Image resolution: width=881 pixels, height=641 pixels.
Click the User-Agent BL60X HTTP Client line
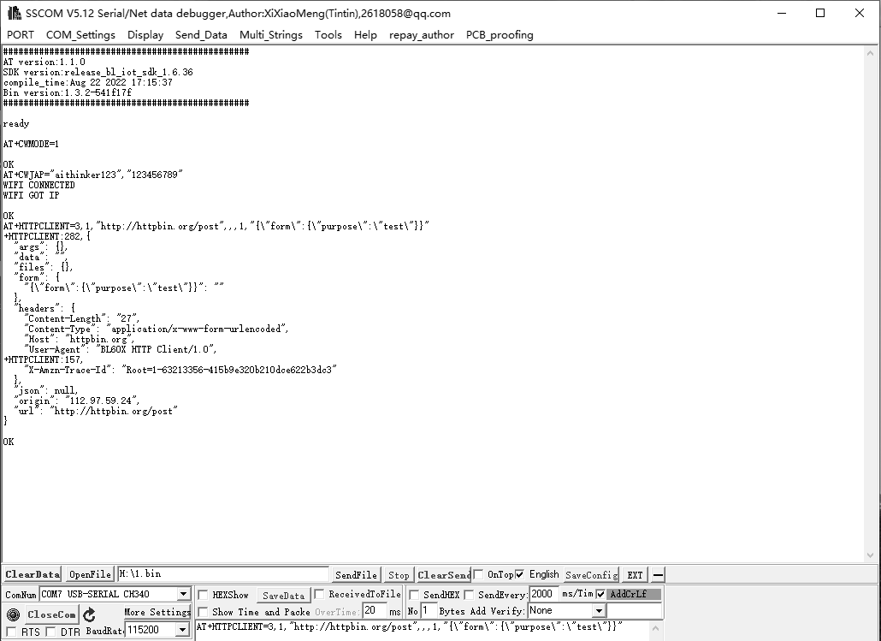click(121, 349)
